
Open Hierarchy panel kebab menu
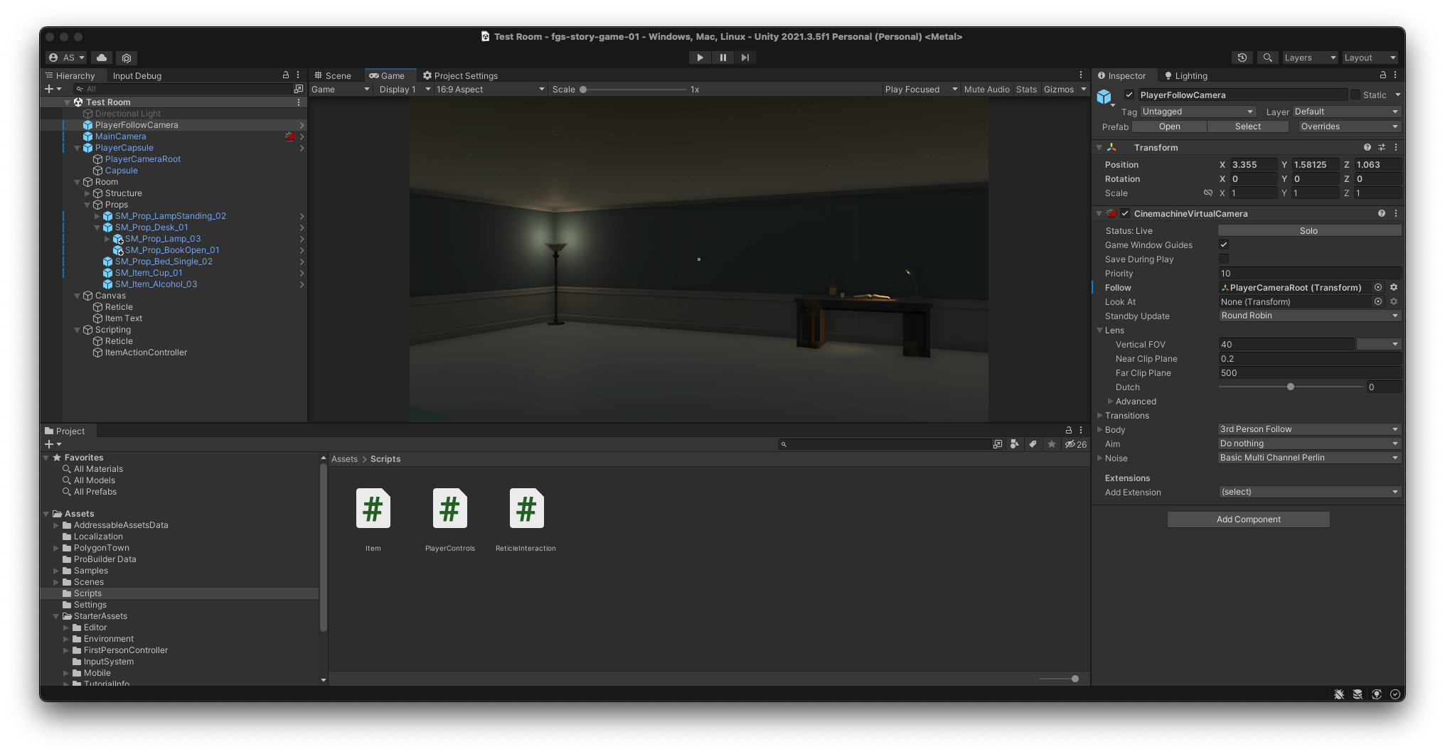(x=298, y=75)
